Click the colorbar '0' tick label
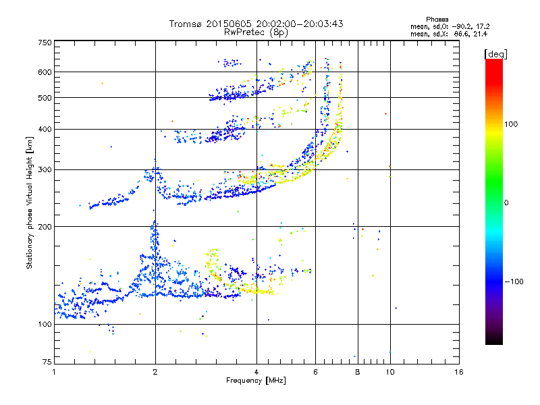The width and height of the screenshot is (540, 405). coord(506,203)
